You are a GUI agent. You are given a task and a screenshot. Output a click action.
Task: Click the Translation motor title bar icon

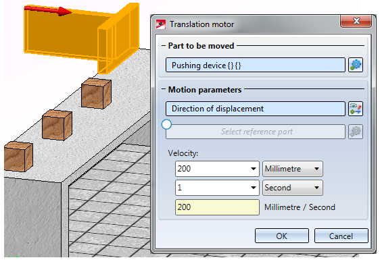coord(161,24)
